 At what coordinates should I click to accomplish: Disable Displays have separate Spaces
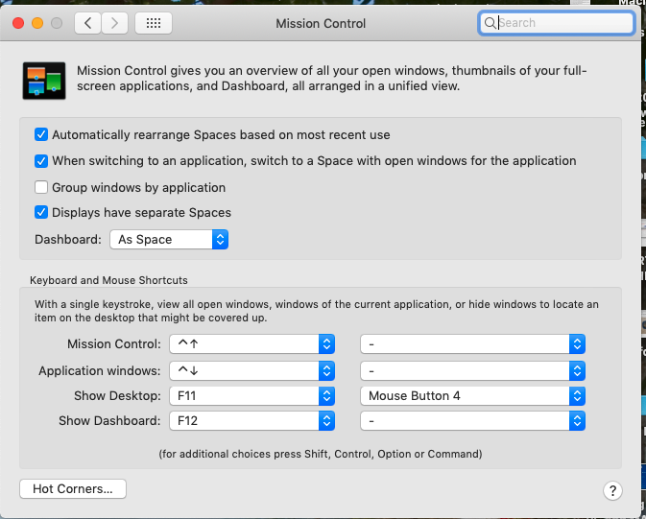pos(41,213)
